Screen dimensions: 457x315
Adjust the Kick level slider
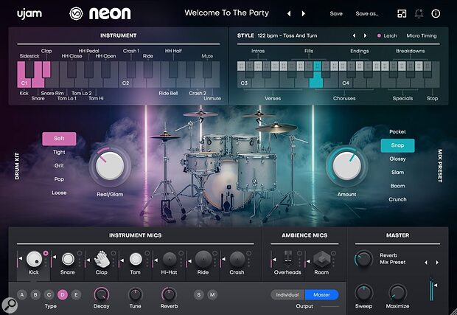[x=19, y=259]
